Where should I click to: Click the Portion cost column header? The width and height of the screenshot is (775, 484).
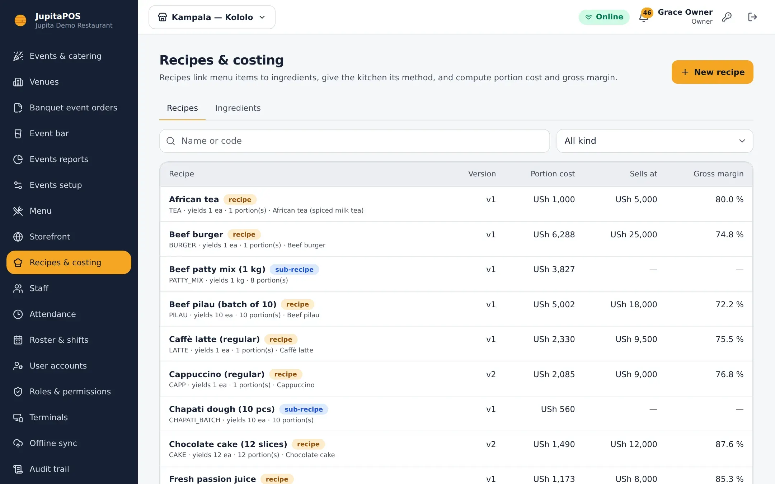pos(553,174)
